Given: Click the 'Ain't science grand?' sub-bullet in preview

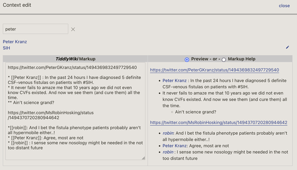Looking at the screenshot, I should click(195, 112).
